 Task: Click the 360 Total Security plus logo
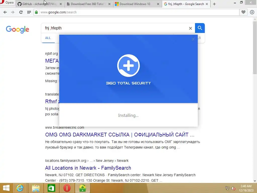(x=128, y=66)
